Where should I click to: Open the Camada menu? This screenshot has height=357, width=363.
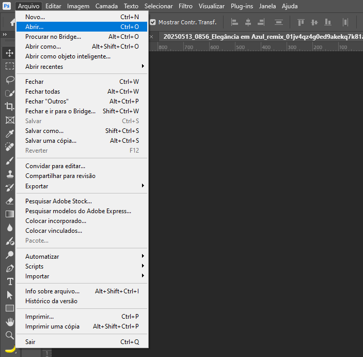pyautogui.click(x=106, y=6)
